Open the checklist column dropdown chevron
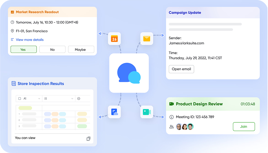Viewport: 268px width, 153px height. (72, 99)
